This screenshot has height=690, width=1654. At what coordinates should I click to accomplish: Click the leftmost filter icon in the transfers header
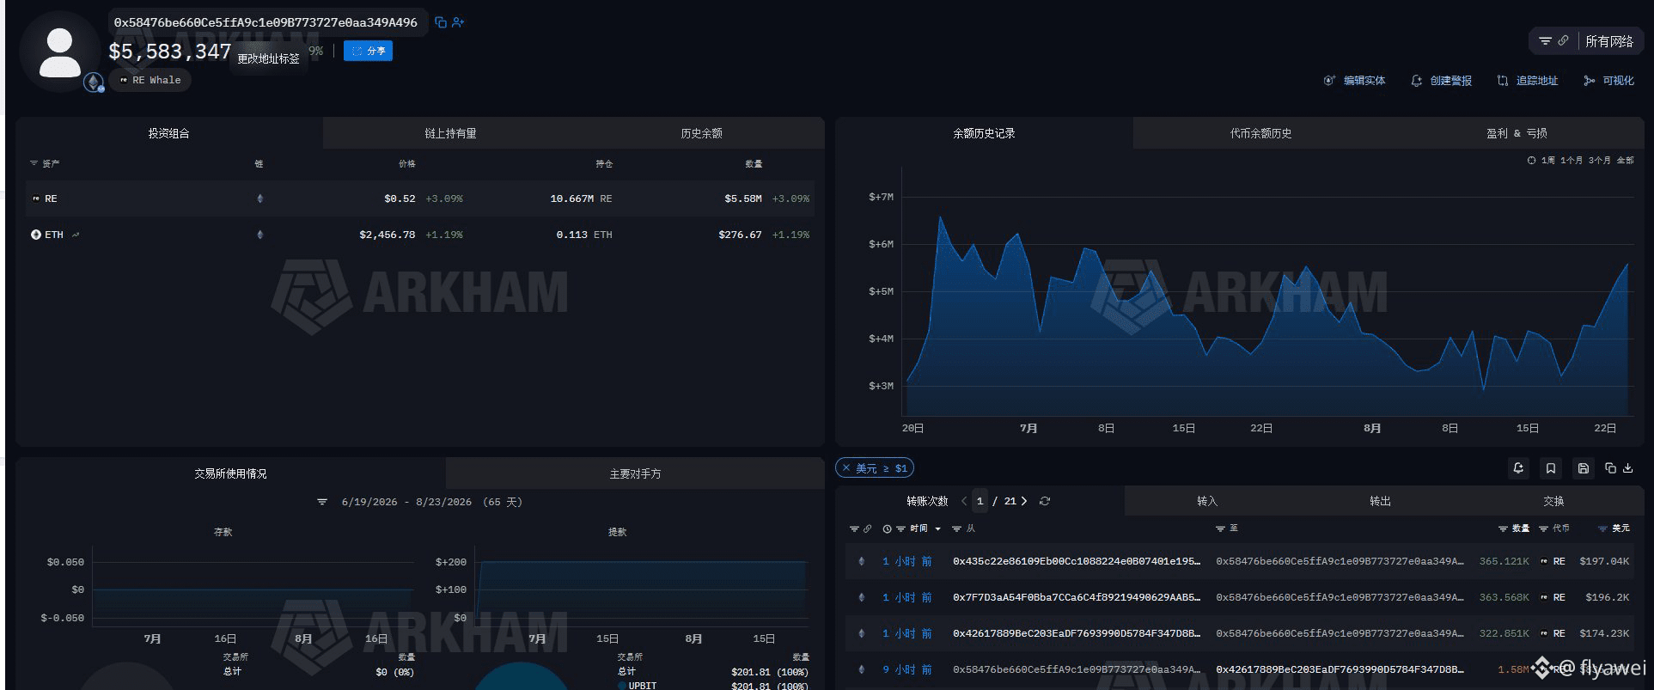(x=854, y=528)
